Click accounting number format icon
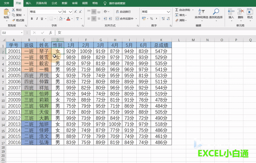This screenshot has height=163, width=256. pyautogui.click(x=144, y=19)
